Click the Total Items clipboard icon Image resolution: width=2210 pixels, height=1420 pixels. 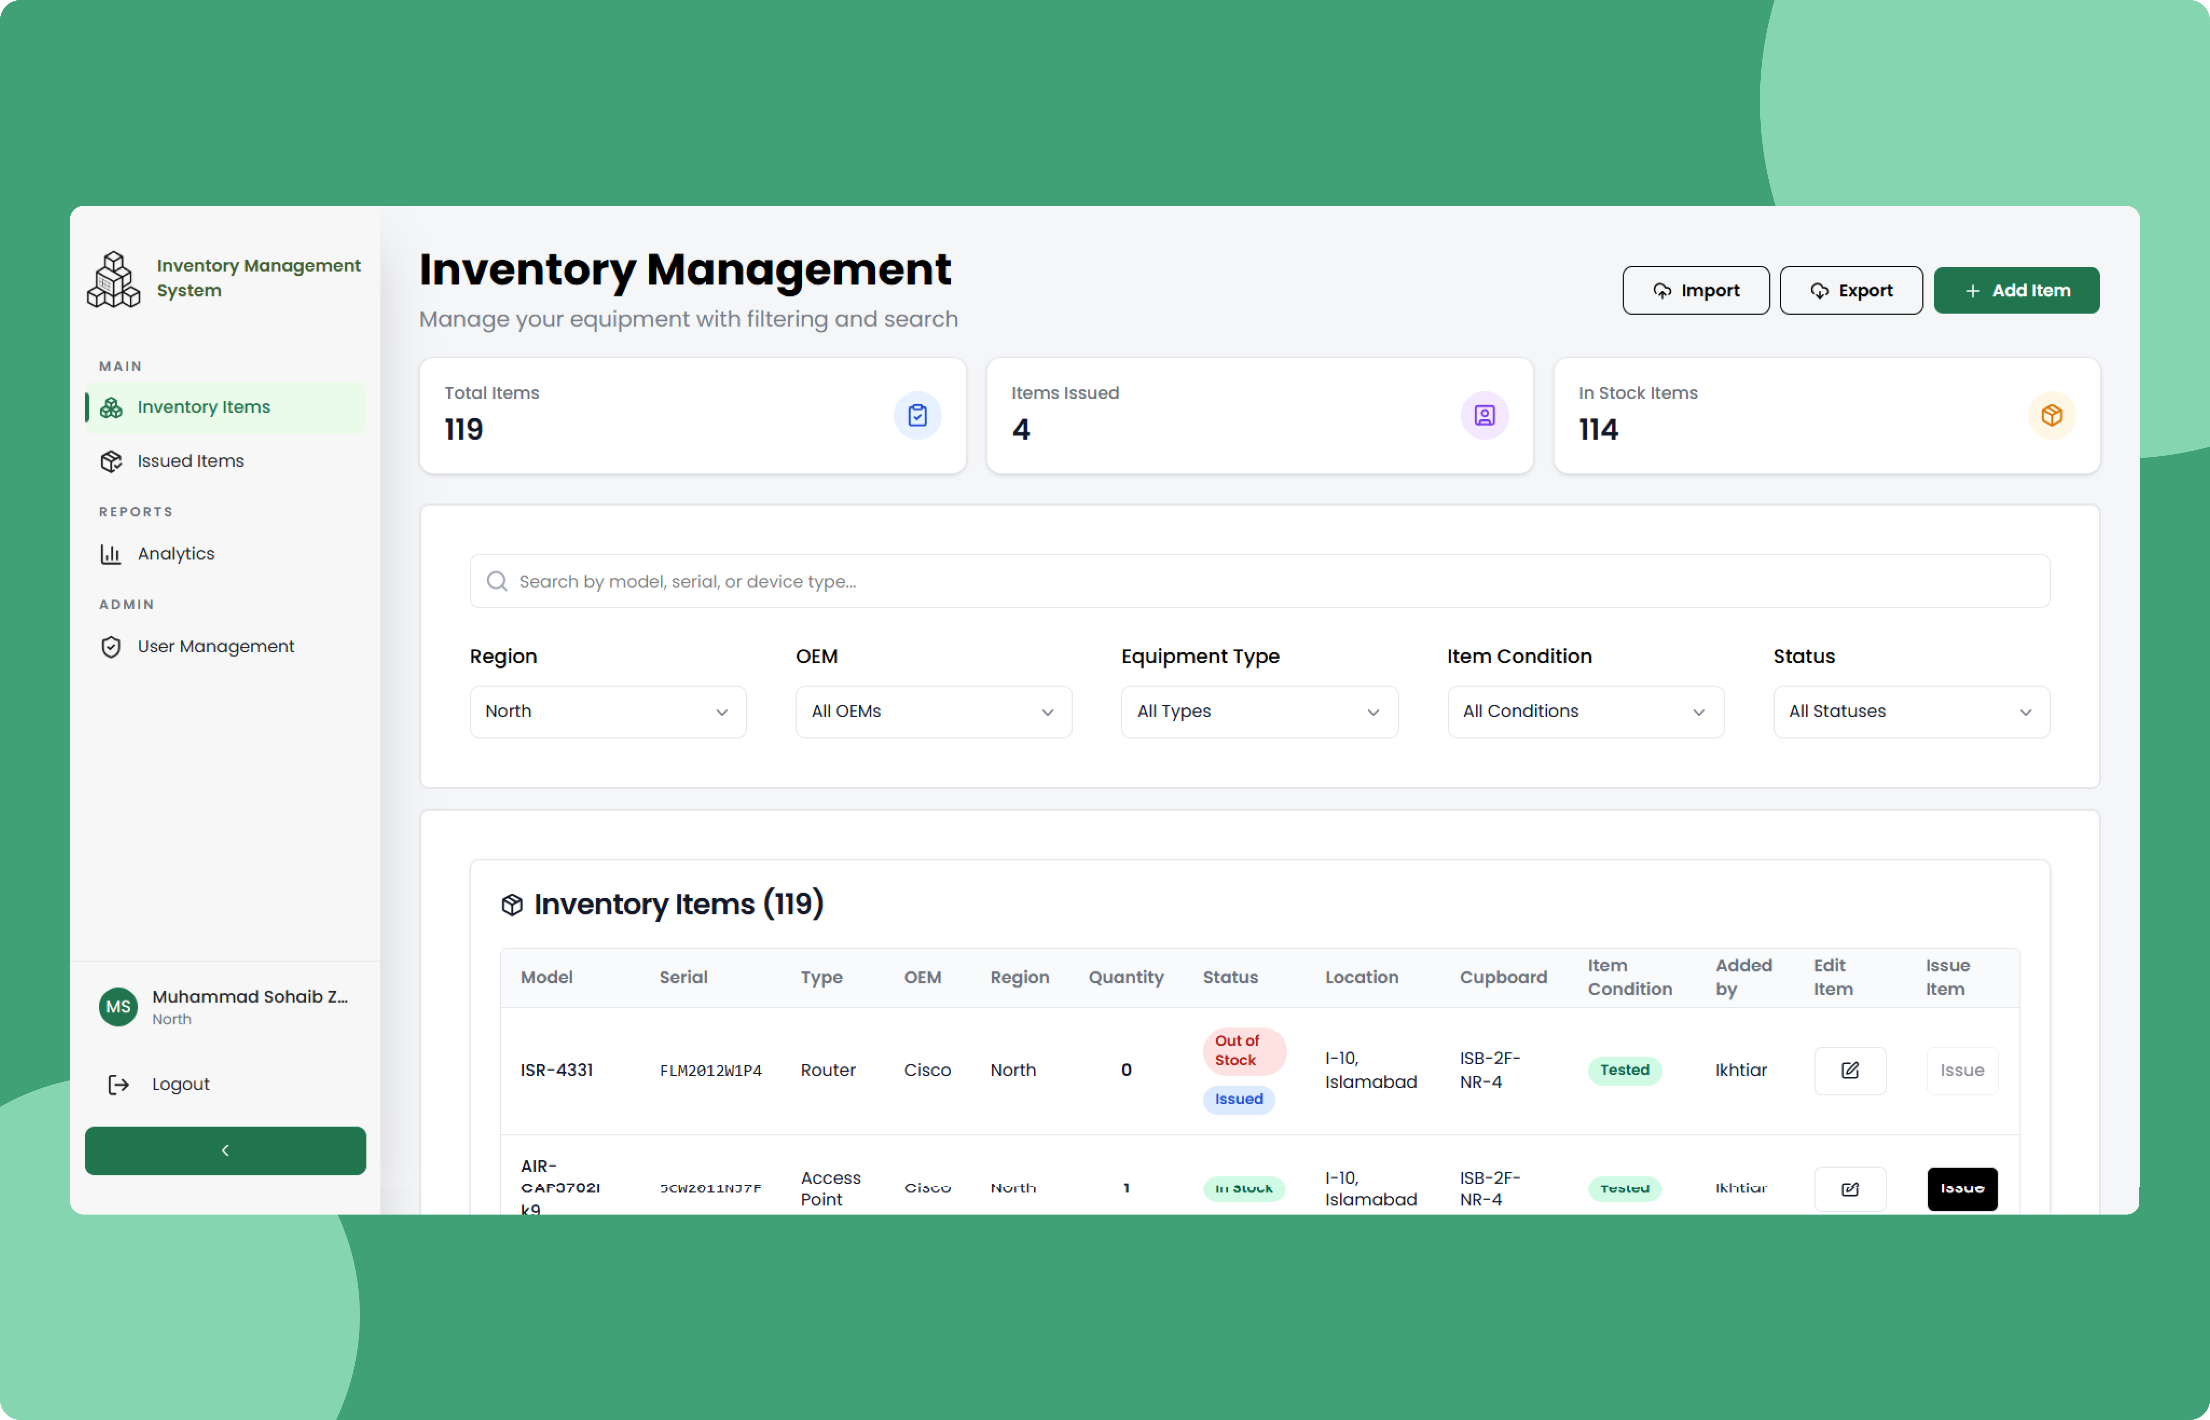click(918, 416)
